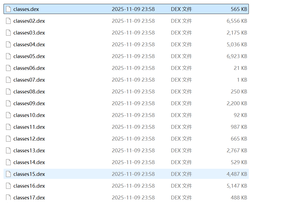Screen dimensions: 286x203
Task: Click the classes11.dex file name
Action: [x=29, y=127]
